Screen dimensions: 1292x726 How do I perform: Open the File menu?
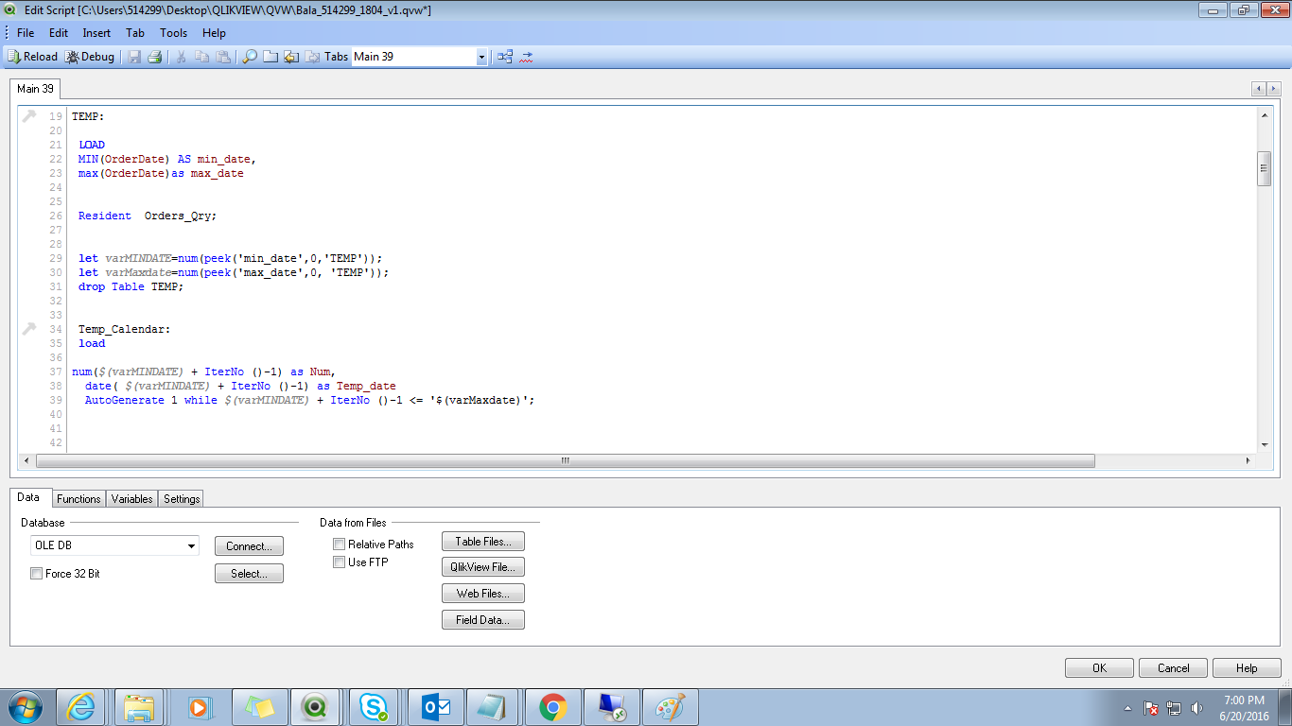point(26,33)
